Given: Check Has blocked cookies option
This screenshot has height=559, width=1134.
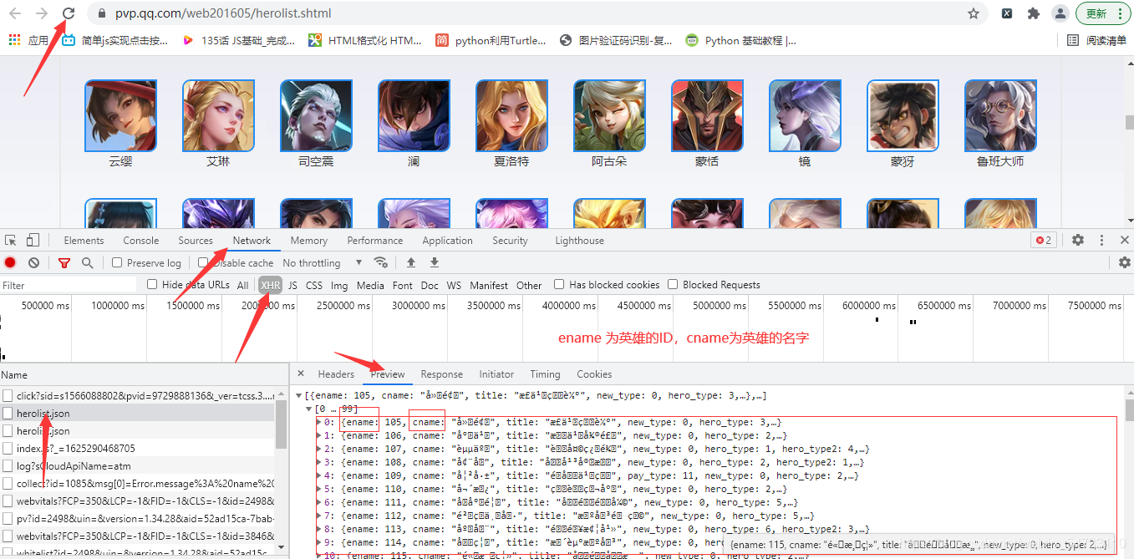Looking at the screenshot, I should (x=559, y=284).
